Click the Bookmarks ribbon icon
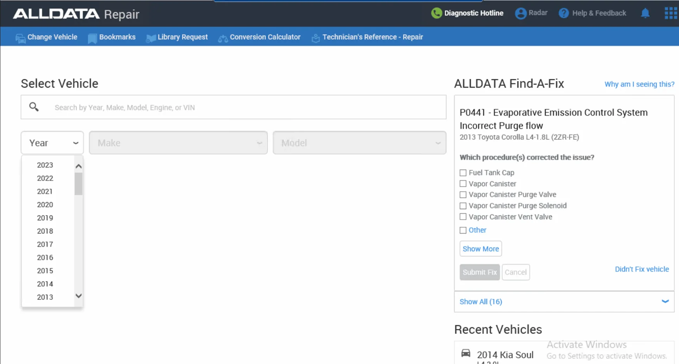This screenshot has height=364, width=679. click(x=92, y=38)
